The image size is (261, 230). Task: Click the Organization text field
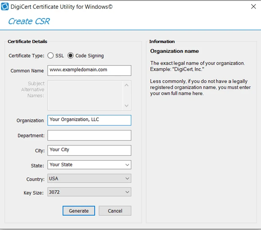pos(89,120)
